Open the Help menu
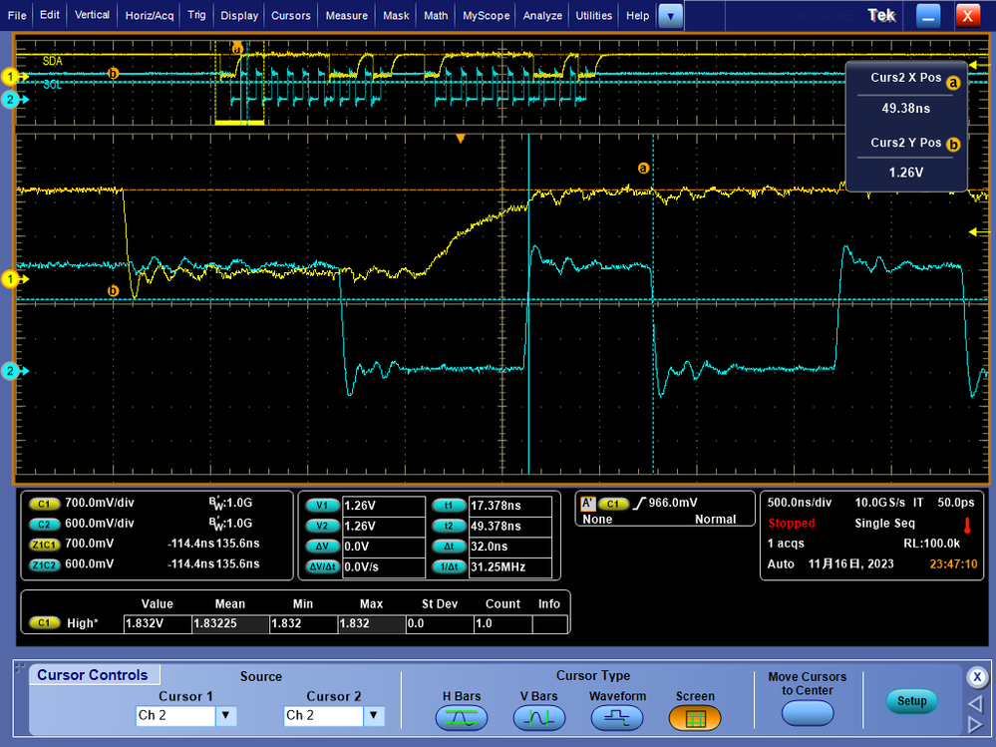 [x=638, y=15]
